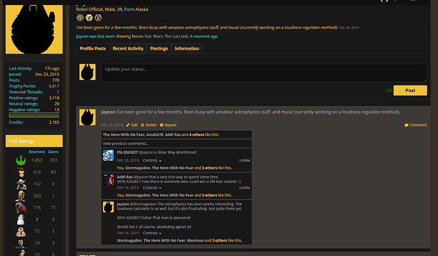The width and height of the screenshot is (438, 256).
Task: Show 3 others who liked FN-3263827's comment
Action: (209, 168)
